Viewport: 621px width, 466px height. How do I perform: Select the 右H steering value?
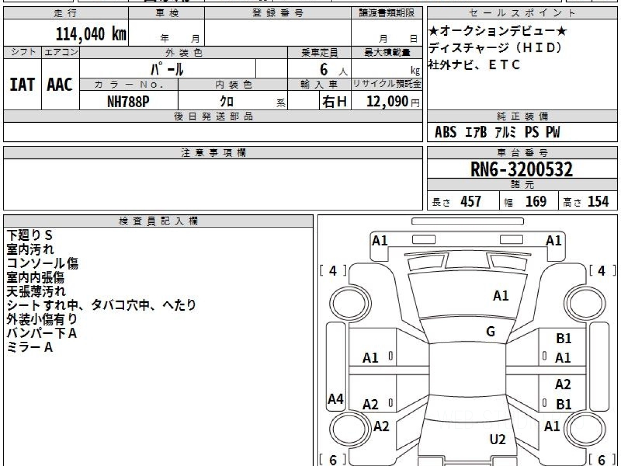click(x=334, y=101)
